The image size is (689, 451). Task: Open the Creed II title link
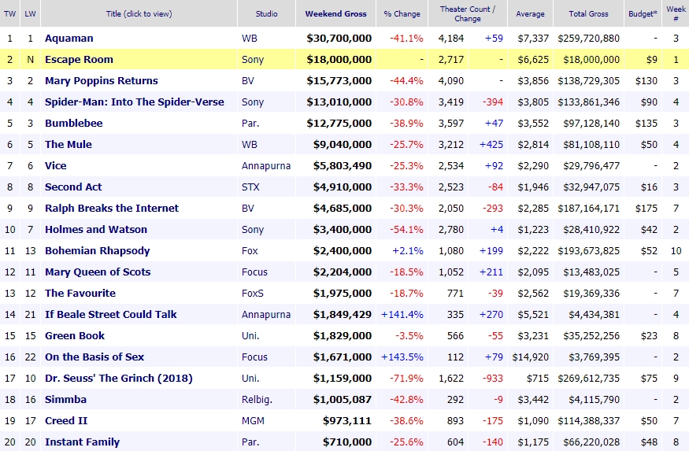66,421
